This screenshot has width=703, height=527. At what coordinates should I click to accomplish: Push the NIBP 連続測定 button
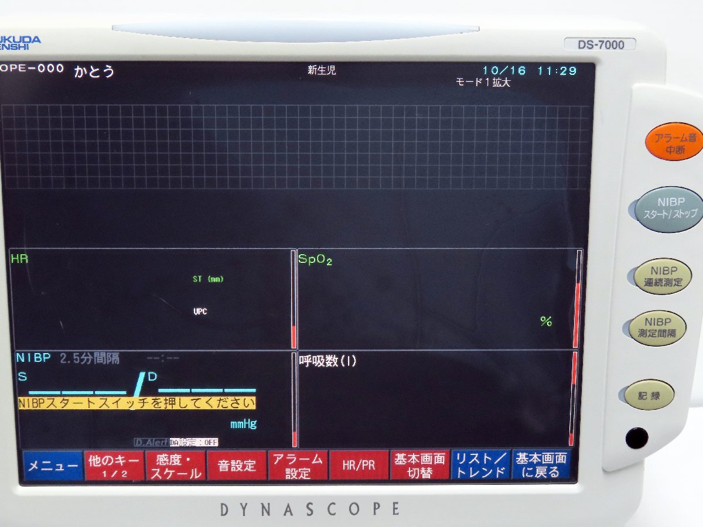point(663,276)
